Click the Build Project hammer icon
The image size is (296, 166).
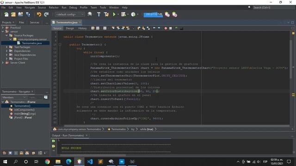point(99,14)
